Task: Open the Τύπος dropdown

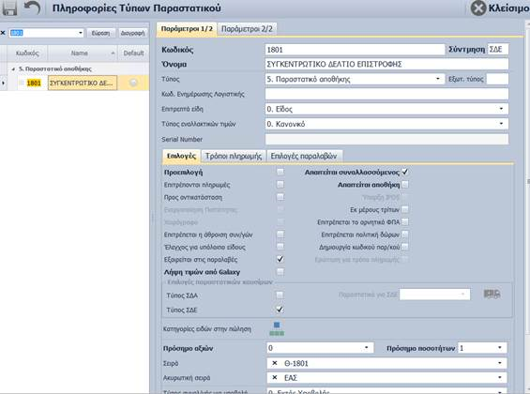Action: coord(438,79)
